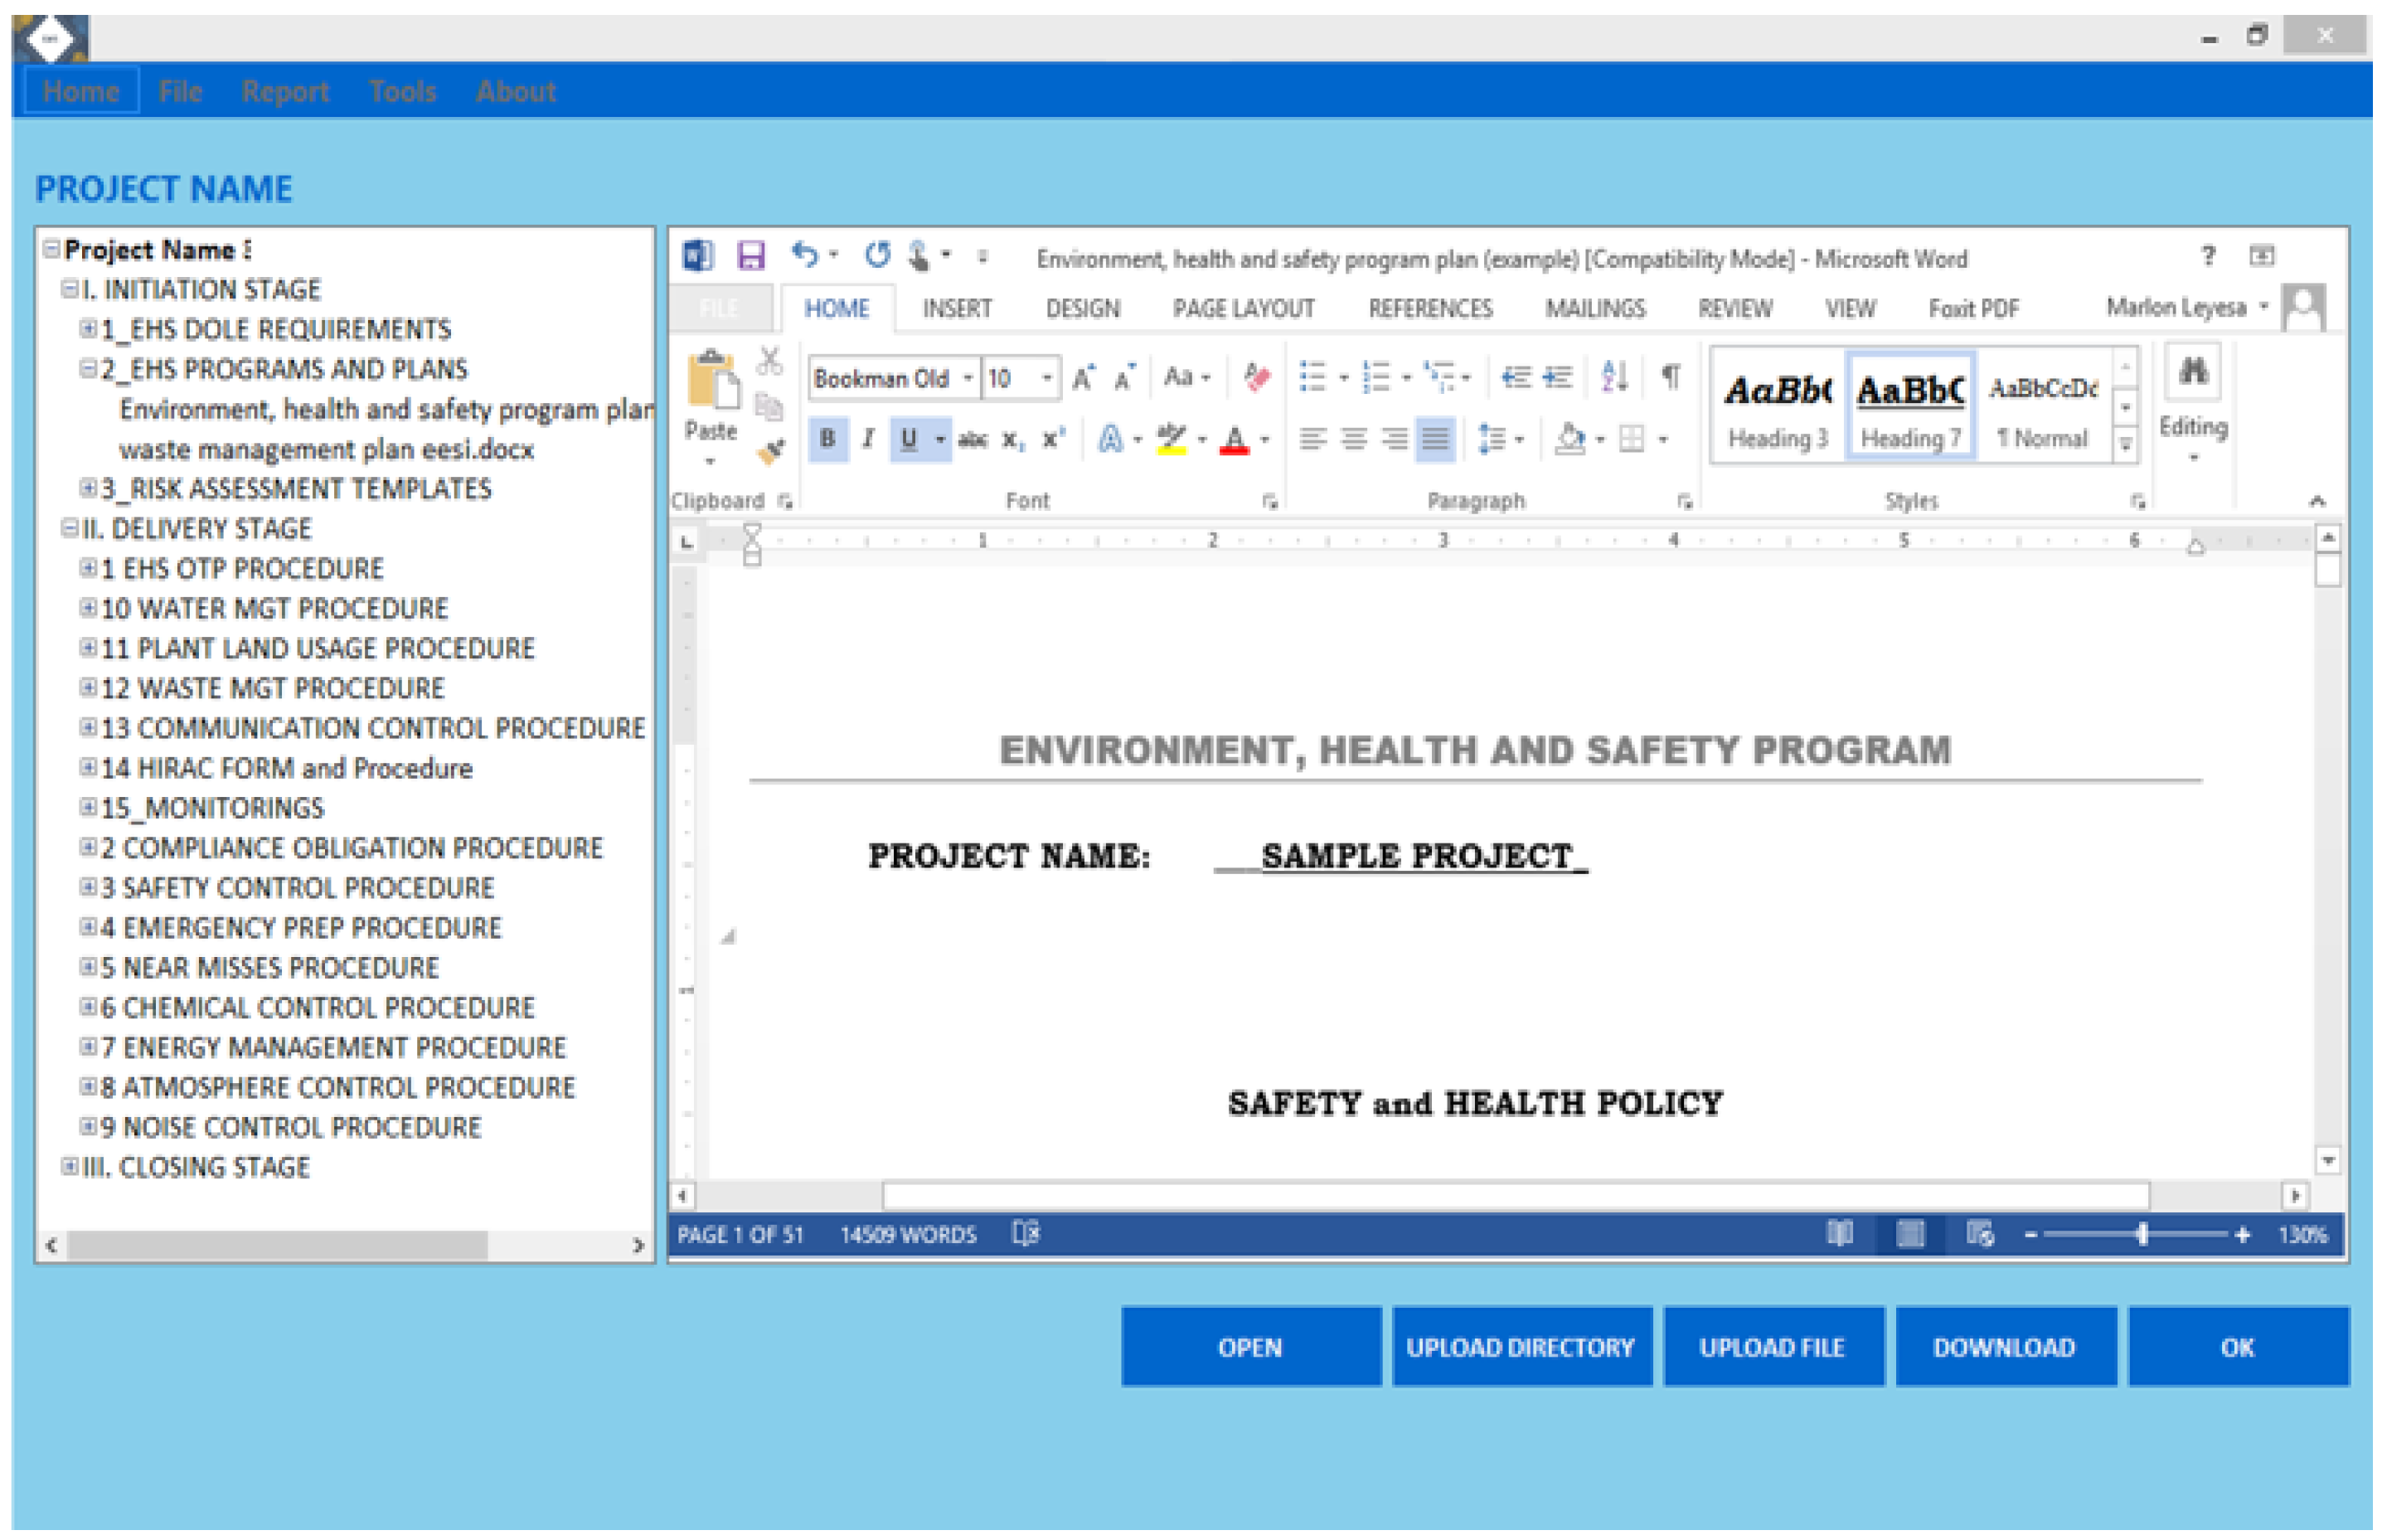2387x1540 pixels.
Task: Toggle justify text alignment
Action: coord(1434,439)
